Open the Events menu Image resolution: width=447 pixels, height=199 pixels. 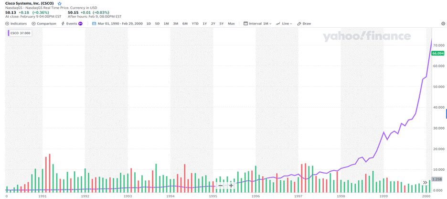tap(72, 24)
